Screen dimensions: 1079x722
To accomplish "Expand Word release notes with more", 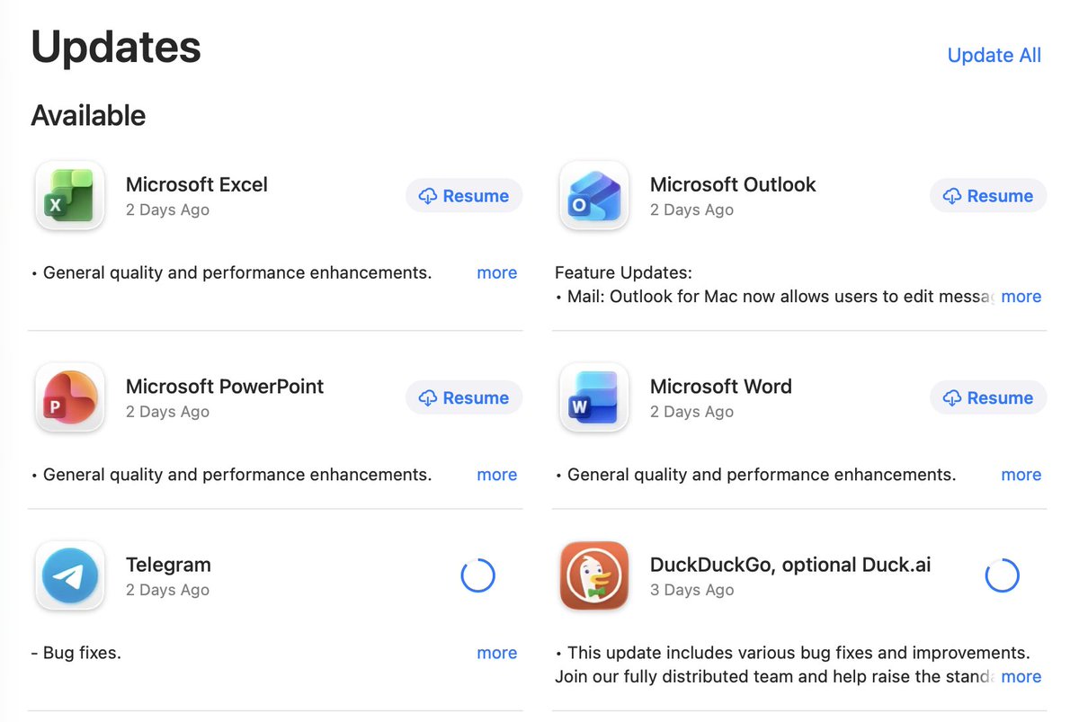I will [x=1021, y=474].
